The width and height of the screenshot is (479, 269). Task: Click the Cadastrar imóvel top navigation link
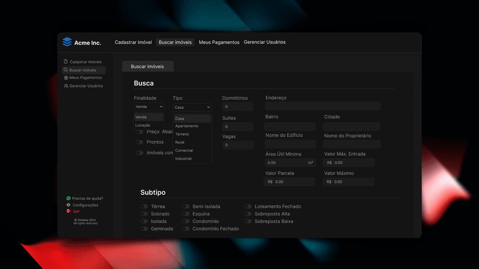coord(133,42)
